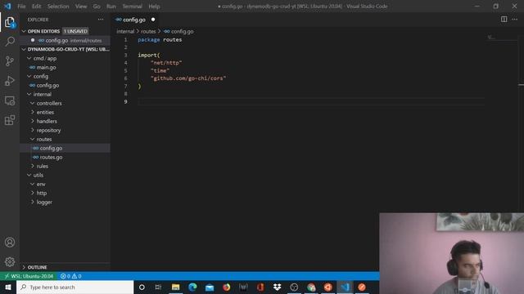Launch Microsoft Edge from taskbar
The image size is (524, 294).
(x=192, y=287)
